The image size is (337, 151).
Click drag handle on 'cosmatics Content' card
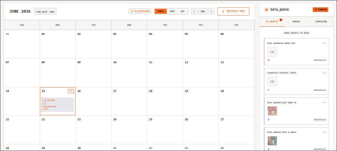pos(324,73)
